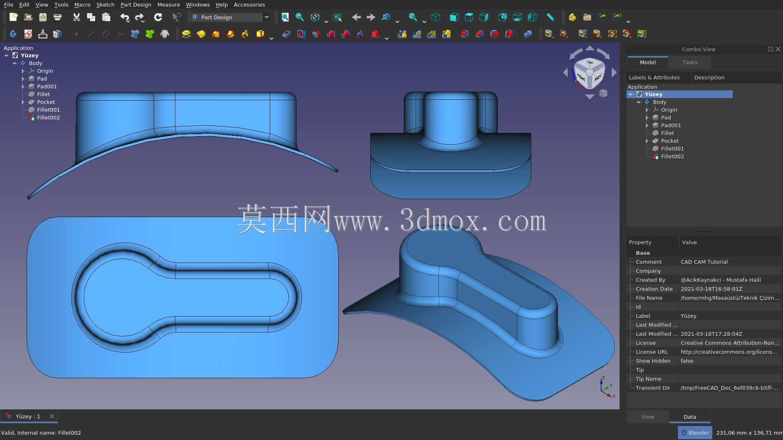783x440 pixels.
Task: Click the Blender navigation style button
Action: [x=695, y=433]
